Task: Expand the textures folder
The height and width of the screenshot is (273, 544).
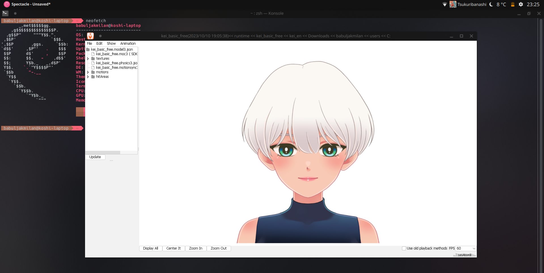Action: click(x=88, y=58)
